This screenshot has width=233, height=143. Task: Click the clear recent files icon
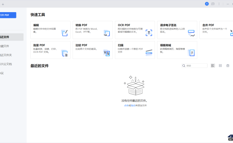(228, 66)
